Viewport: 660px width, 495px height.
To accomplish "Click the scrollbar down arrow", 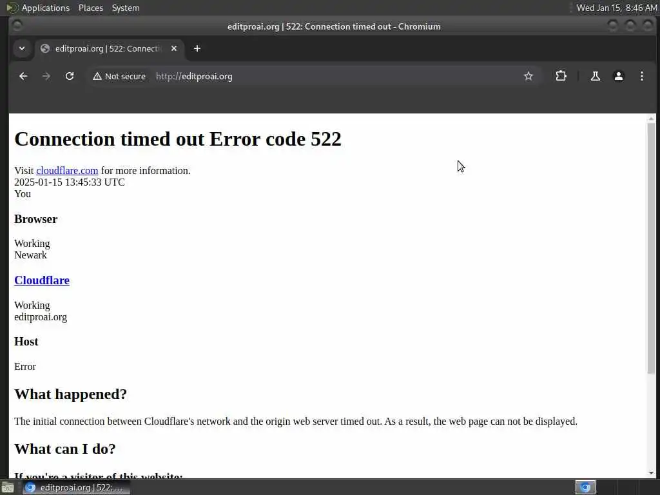I will (651, 473).
